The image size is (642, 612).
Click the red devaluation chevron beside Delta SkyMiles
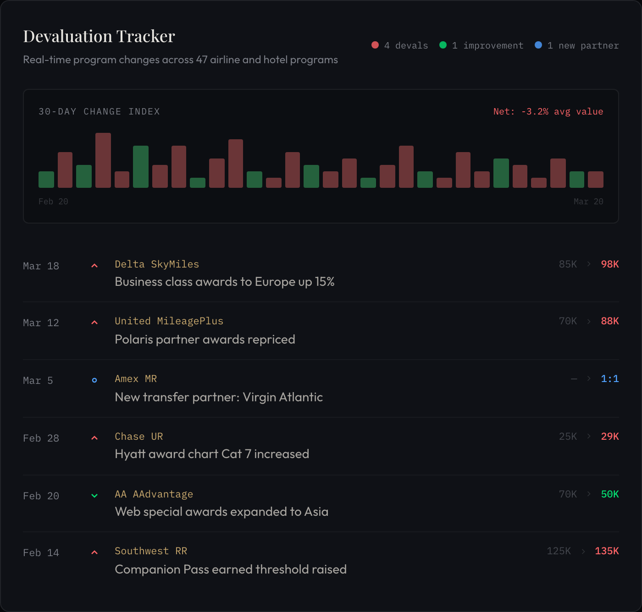coord(94,265)
